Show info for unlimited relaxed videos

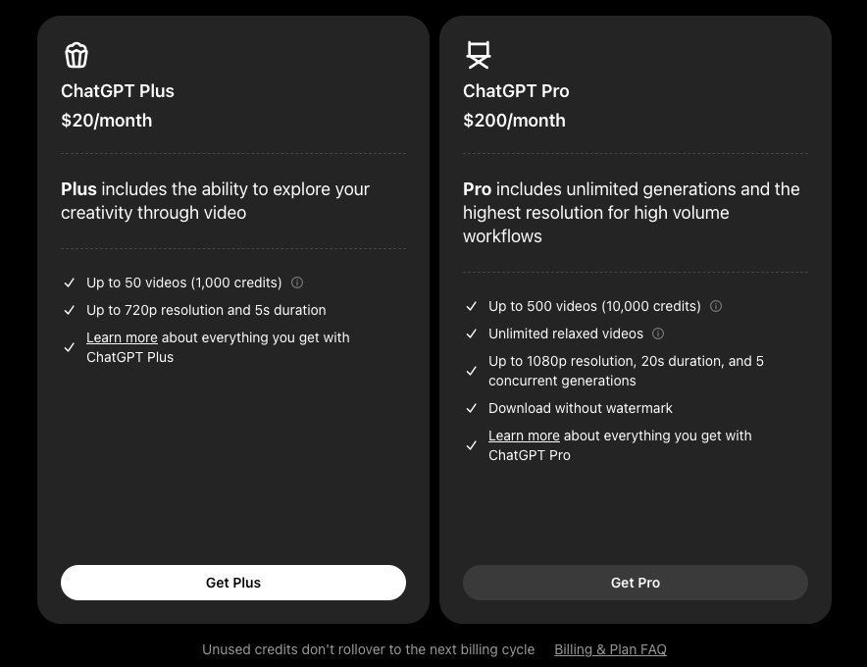pos(658,333)
